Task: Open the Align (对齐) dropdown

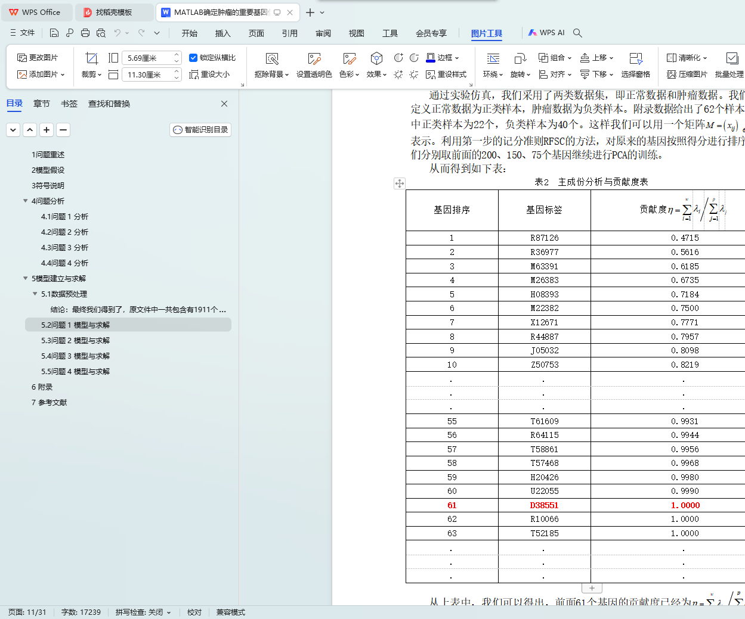Action: [555, 74]
